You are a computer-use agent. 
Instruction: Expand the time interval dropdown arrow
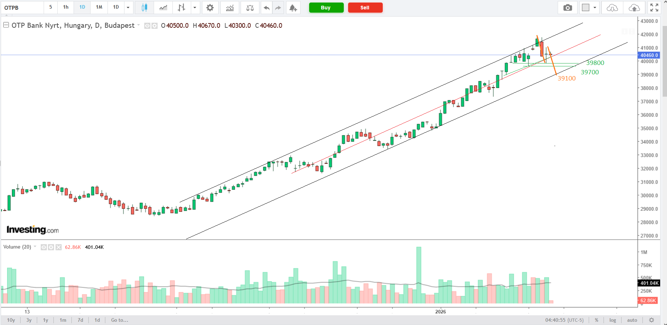[128, 8]
